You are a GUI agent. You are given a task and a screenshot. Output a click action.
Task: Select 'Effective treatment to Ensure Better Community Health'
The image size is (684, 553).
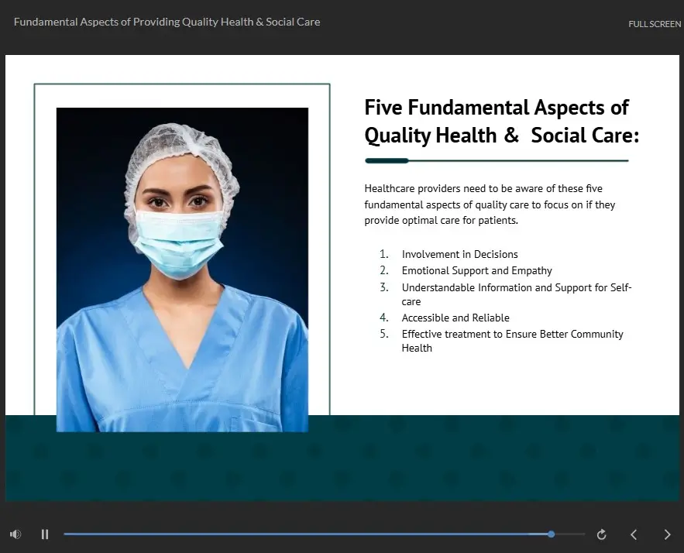pos(513,341)
